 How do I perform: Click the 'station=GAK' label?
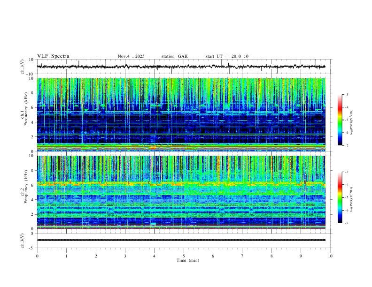pyautogui.click(x=174, y=56)
